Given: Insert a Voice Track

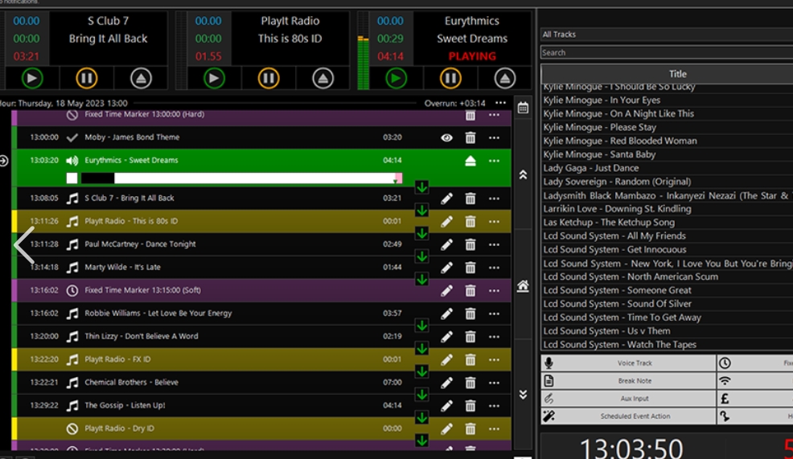Looking at the screenshot, I should [628, 363].
